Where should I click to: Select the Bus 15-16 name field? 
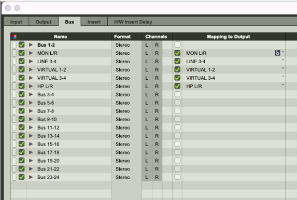pyautogui.click(x=68, y=144)
